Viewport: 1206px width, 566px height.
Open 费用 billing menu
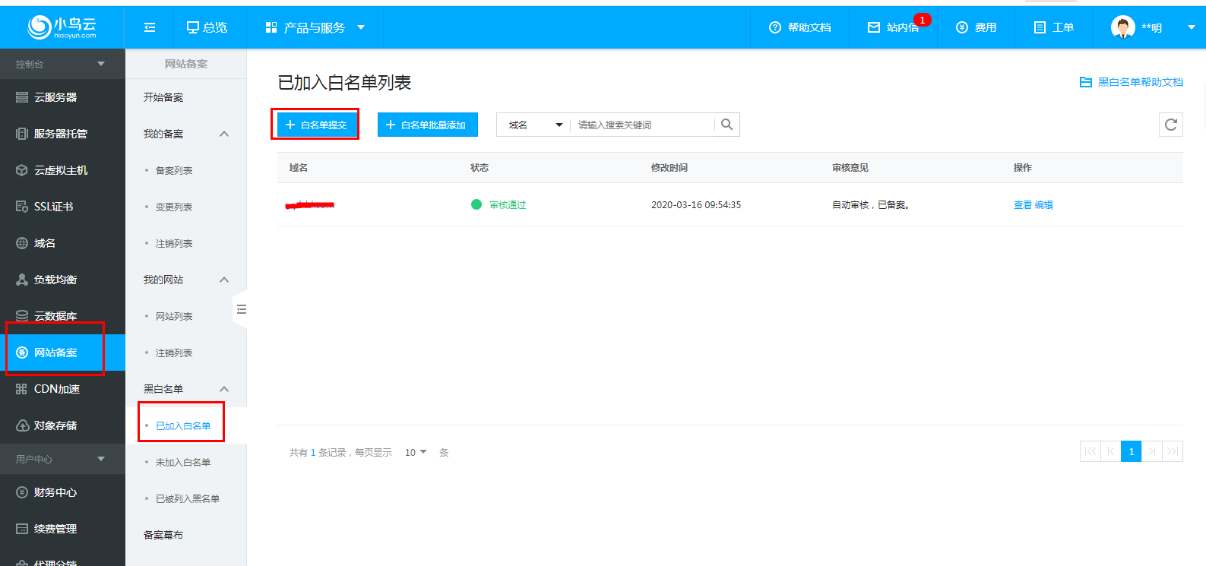[976, 27]
